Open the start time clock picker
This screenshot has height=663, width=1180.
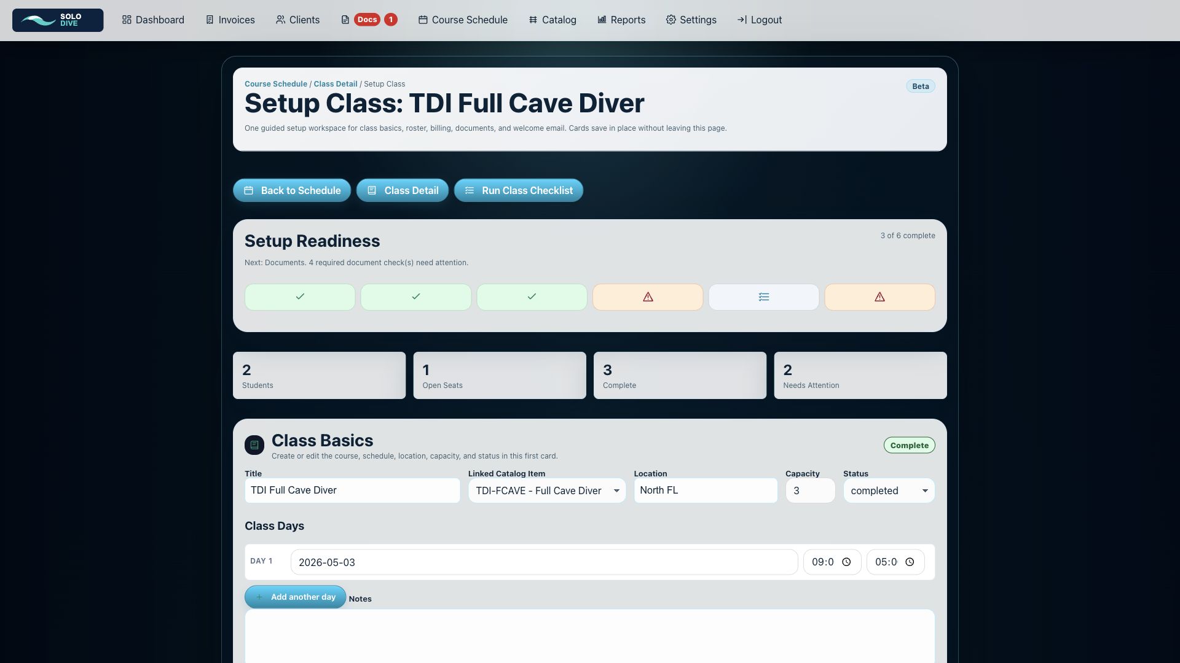[x=846, y=562]
